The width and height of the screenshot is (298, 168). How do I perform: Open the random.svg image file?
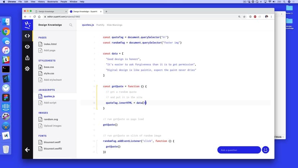pyautogui.click(x=51, y=119)
